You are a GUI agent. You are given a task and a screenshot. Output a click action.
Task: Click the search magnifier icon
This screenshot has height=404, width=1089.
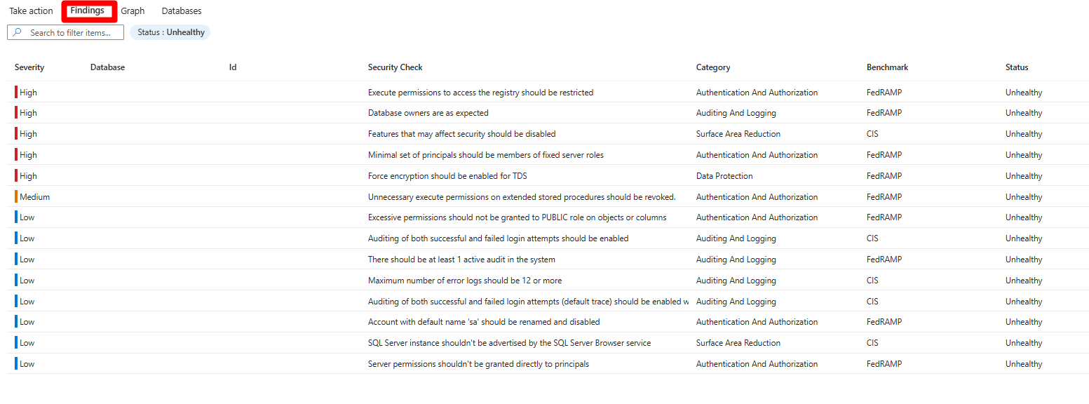click(18, 32)
